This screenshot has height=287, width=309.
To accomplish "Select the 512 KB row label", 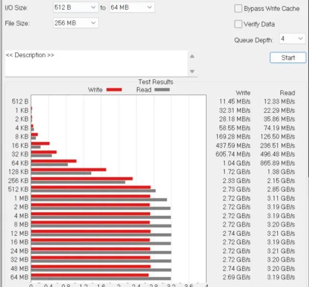I will click(19, 189).
